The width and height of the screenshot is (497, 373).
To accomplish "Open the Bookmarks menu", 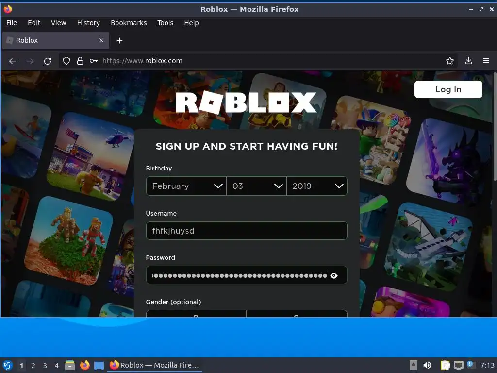I will [x=129, y=23].
